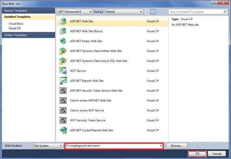Click Visual C# in ASP.NET Empty Web Site row

pos(152,41)
